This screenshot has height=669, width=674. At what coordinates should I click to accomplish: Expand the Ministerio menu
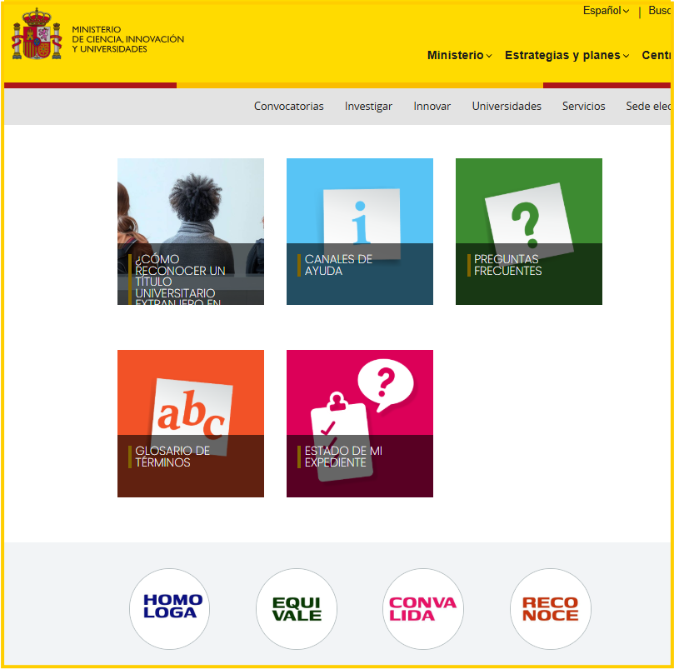tap(459, 56)
